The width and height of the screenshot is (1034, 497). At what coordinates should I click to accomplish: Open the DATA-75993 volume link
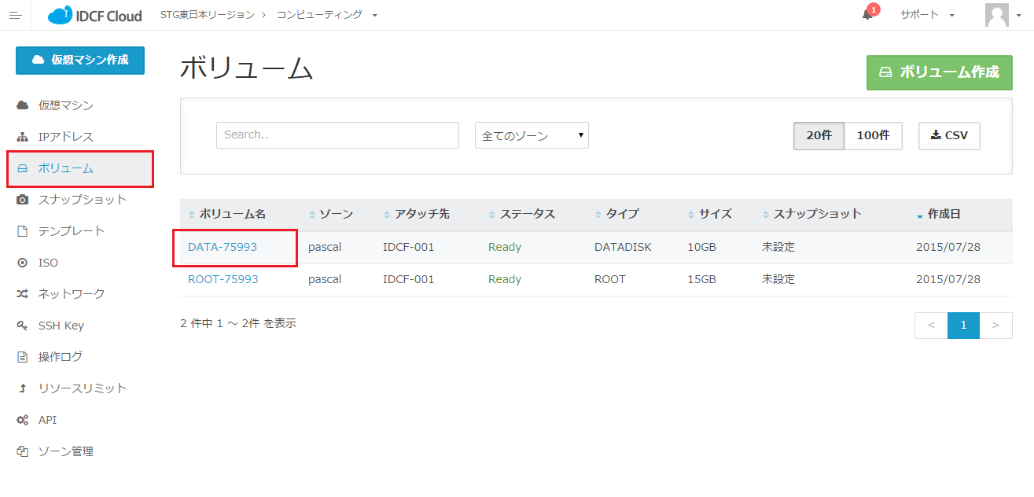223,247
